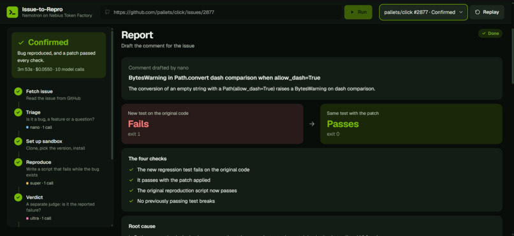514x236 pixels.
Task: Click the pink ultra model dot
Action: [x=27, y=218]
